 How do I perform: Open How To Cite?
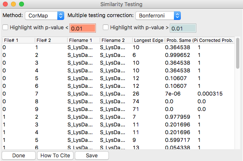[55, 155]
